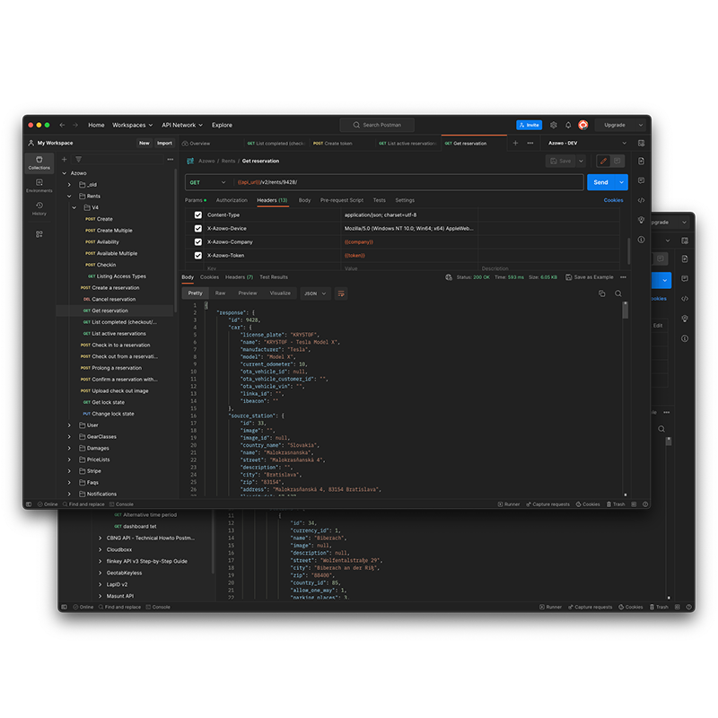Open settings via the gear icon
The width and height of the screenshot is (718, 718).
tap(554, 125)
